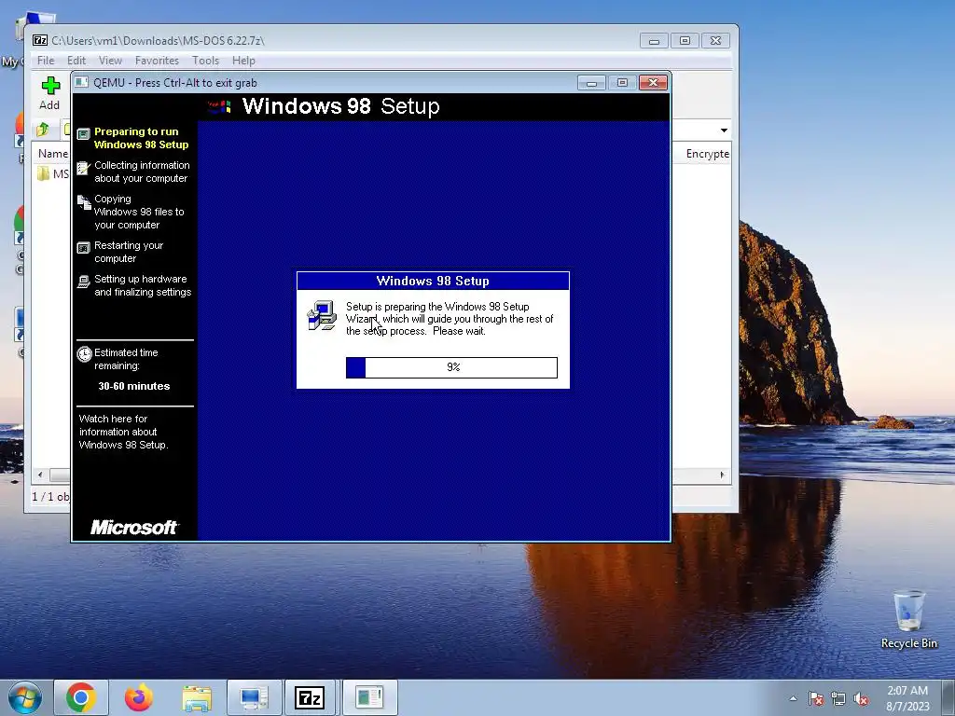Viewport: 955px width, 716px height.
Task: Show hidden tray icons arrow
Action: 793,698
